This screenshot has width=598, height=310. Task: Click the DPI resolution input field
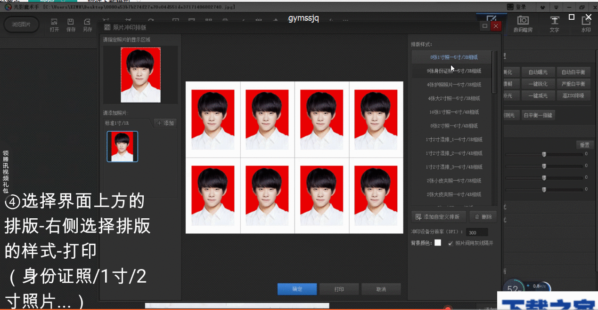(476, 232)
